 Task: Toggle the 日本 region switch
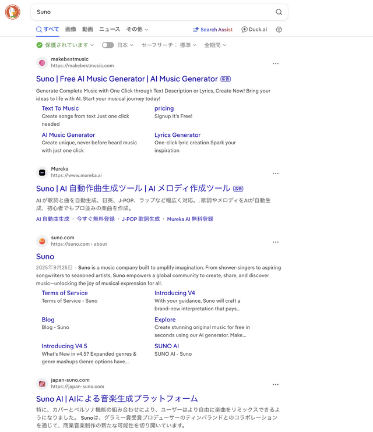click(108, 45)
